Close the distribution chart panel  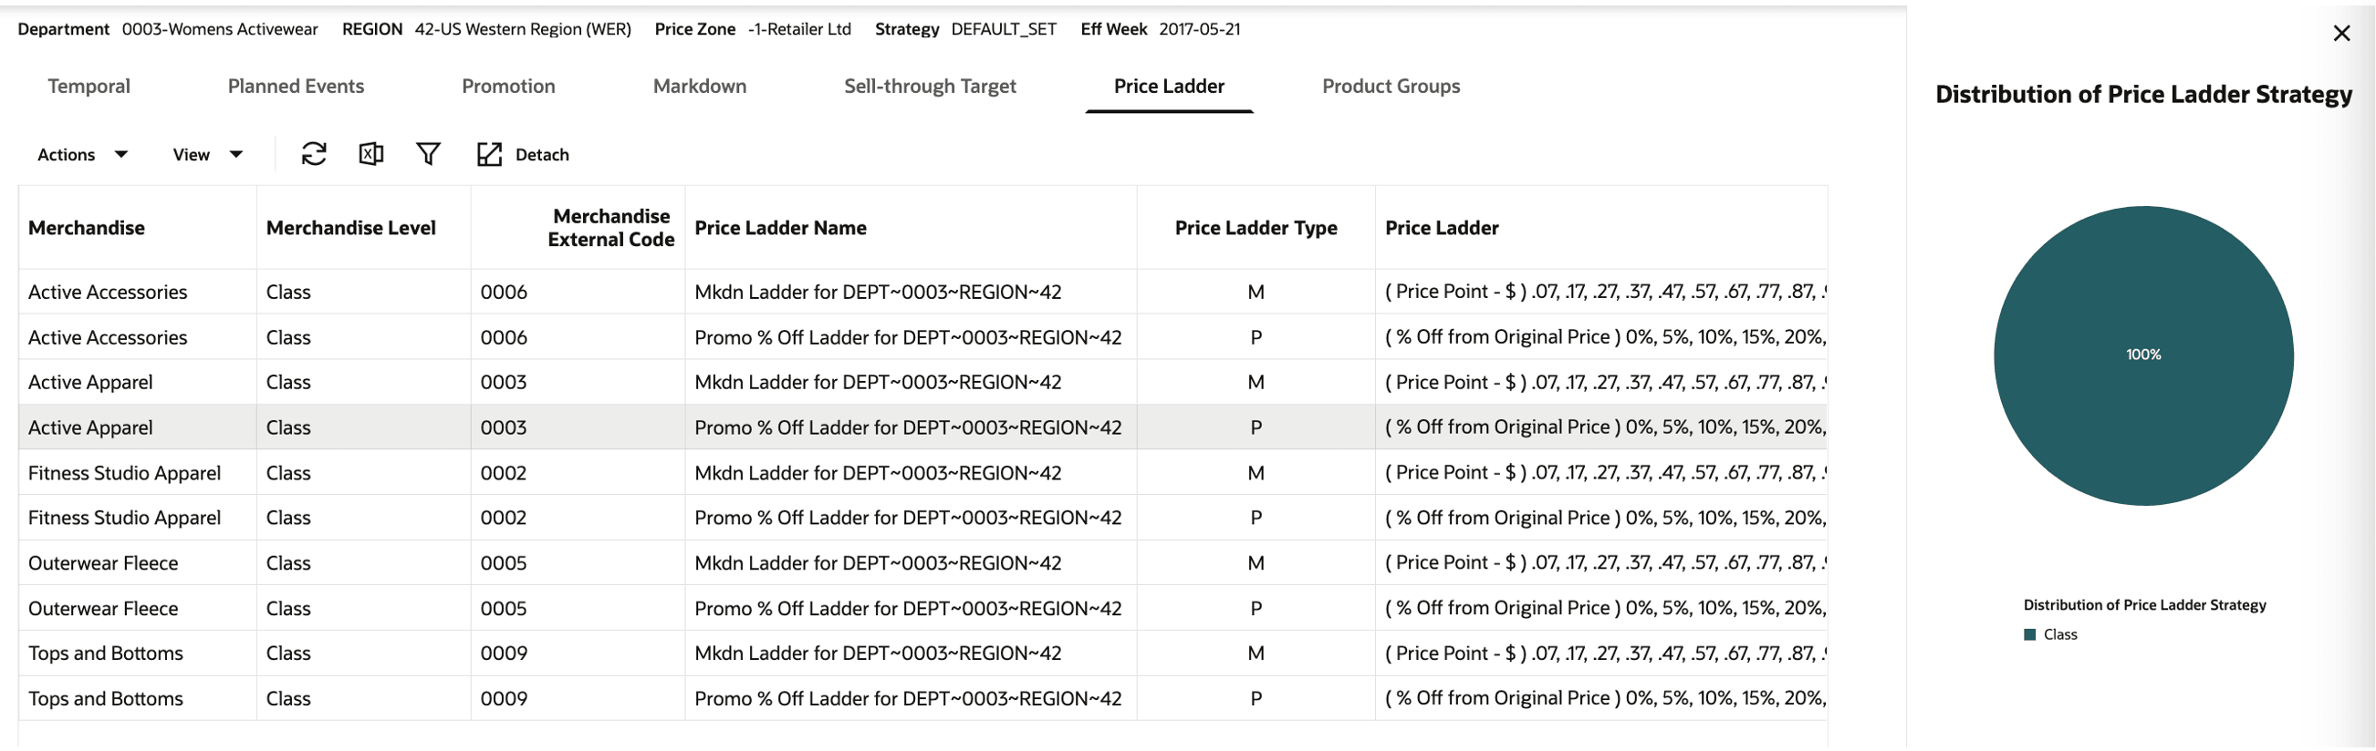[x=2341, y=33]
